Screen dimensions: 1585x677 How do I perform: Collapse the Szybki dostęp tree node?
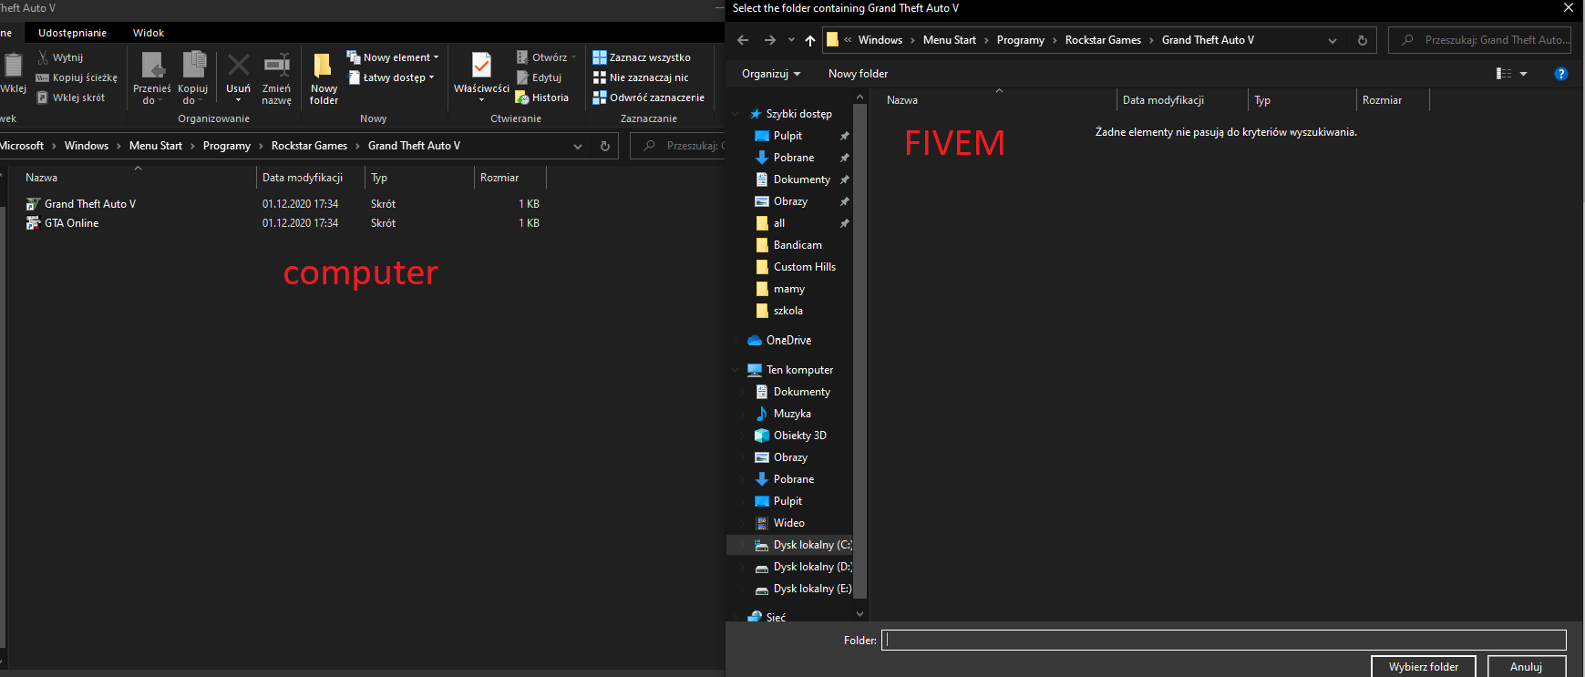point(736,114)
